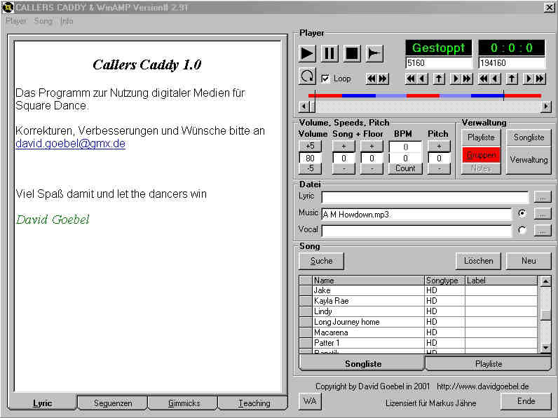Click the song position slider thumb
Image resolution: width=558 pixels, height=418 pixels.
pyautogui.click(x=312, y=107)
